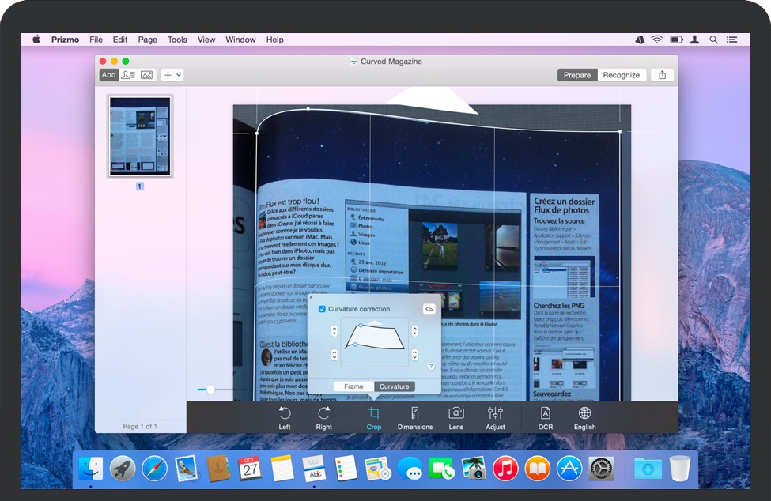Expand the add-page dropdown arrow
This screenshot has height=501, width=771.
(x=180, y=75)
